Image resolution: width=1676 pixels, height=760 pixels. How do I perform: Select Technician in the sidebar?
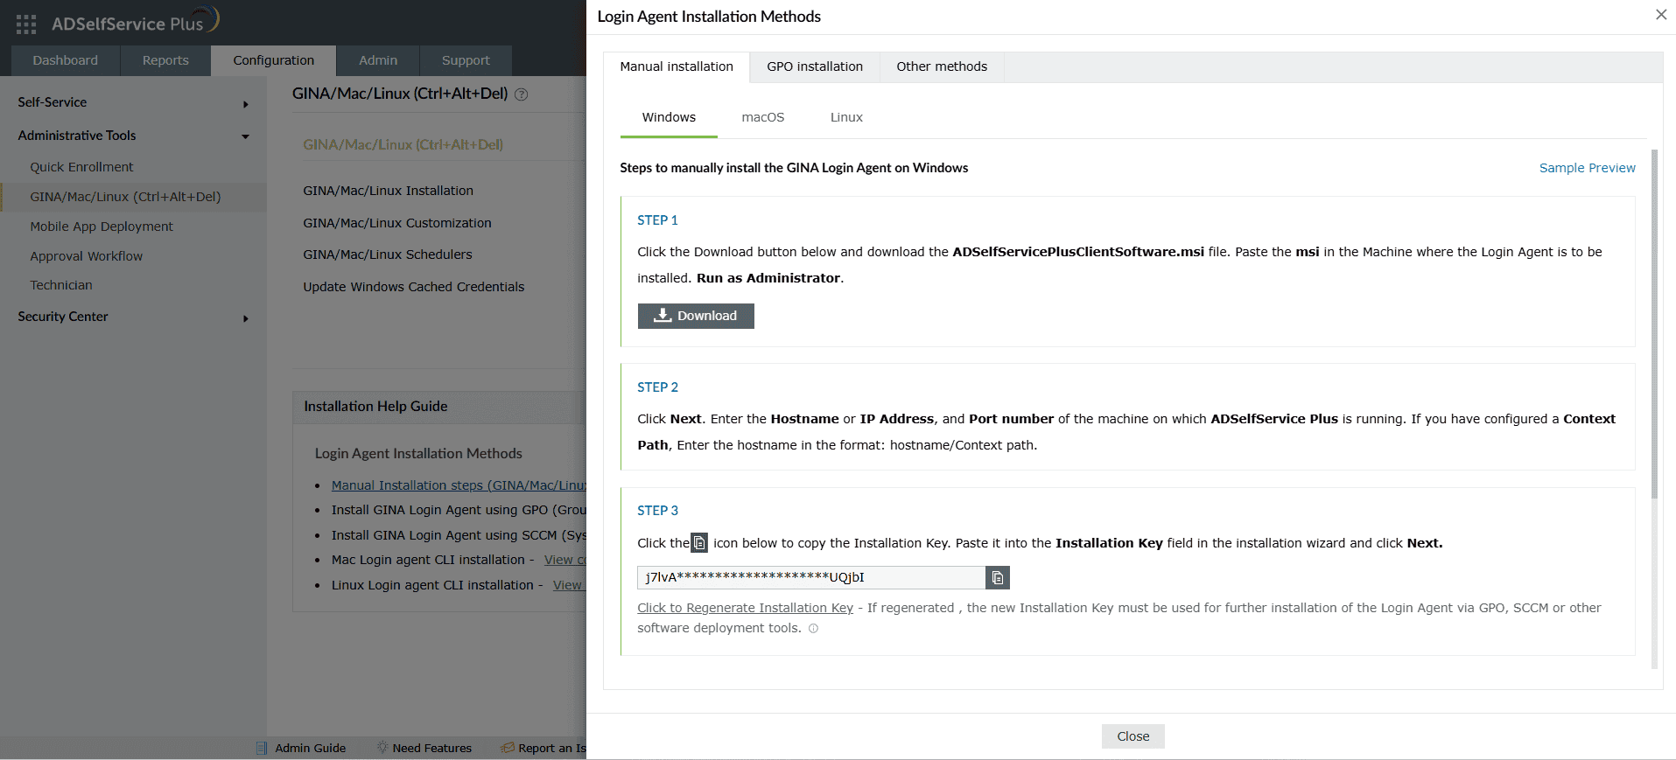[61, 285]
